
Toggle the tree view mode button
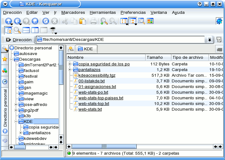coord(133,21)
